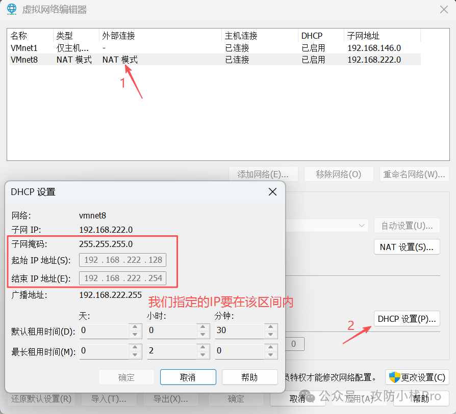Click 重命名网络(W)... button

[414, 174]
